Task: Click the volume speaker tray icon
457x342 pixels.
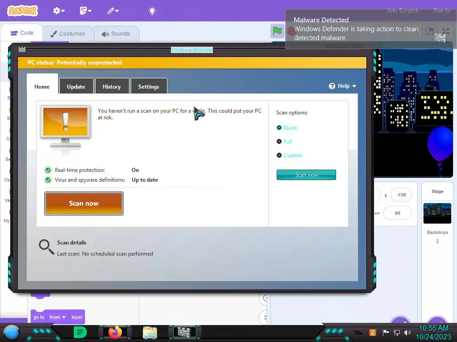Action: click(407, 332)
